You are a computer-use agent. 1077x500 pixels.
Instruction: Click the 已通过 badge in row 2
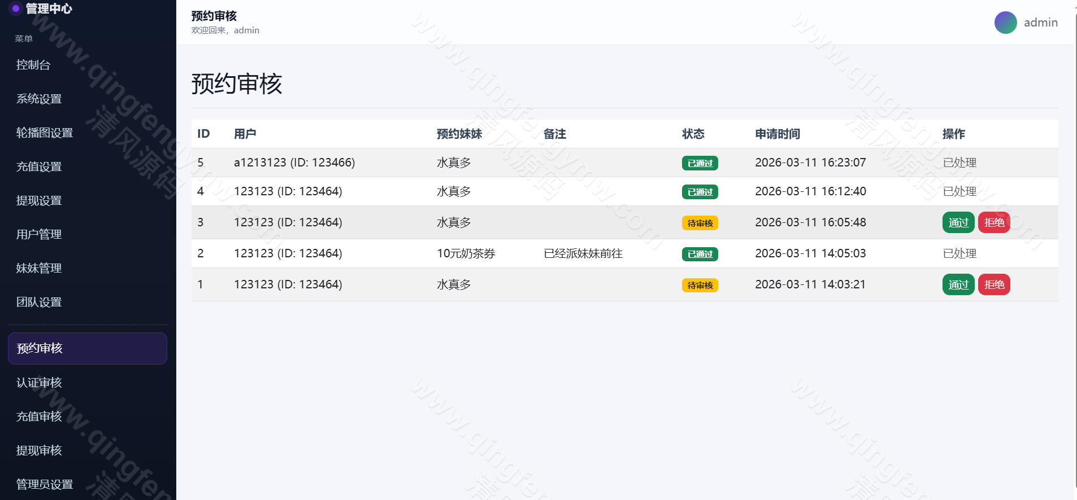pos(700,254)
